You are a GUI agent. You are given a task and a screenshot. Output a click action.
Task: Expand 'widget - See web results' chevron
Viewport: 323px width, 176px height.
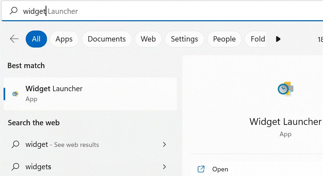[164, 144]
